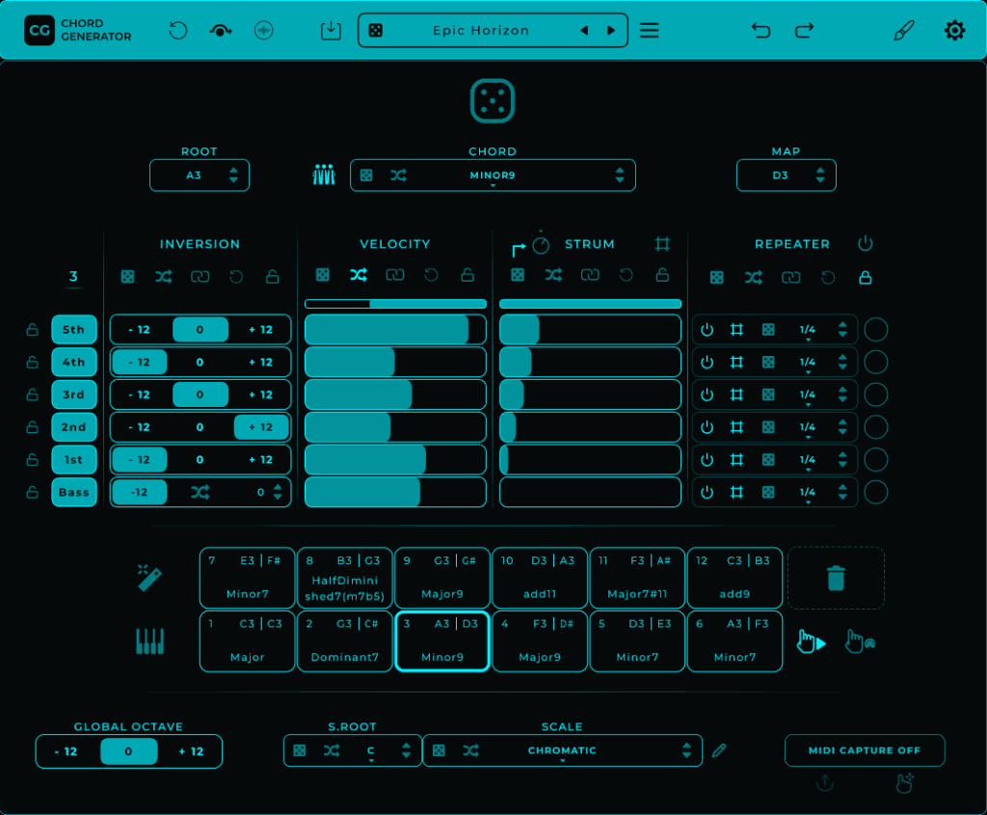Go to previous preset arrow
The image size is (987, 815).
tap(584, 30)
